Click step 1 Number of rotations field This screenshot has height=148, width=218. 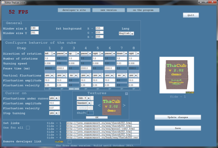tap(50, 58)
